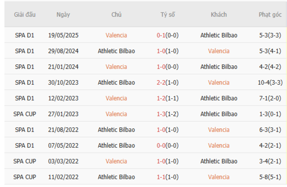Viewport: 287px width, 187px height.
Task: Click the "Phạt góc" column header
Action: [x=270, y=15]
